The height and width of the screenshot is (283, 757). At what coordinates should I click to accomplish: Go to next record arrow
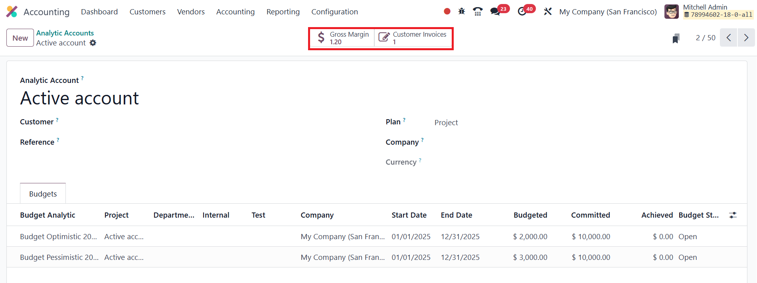point(746,38)
